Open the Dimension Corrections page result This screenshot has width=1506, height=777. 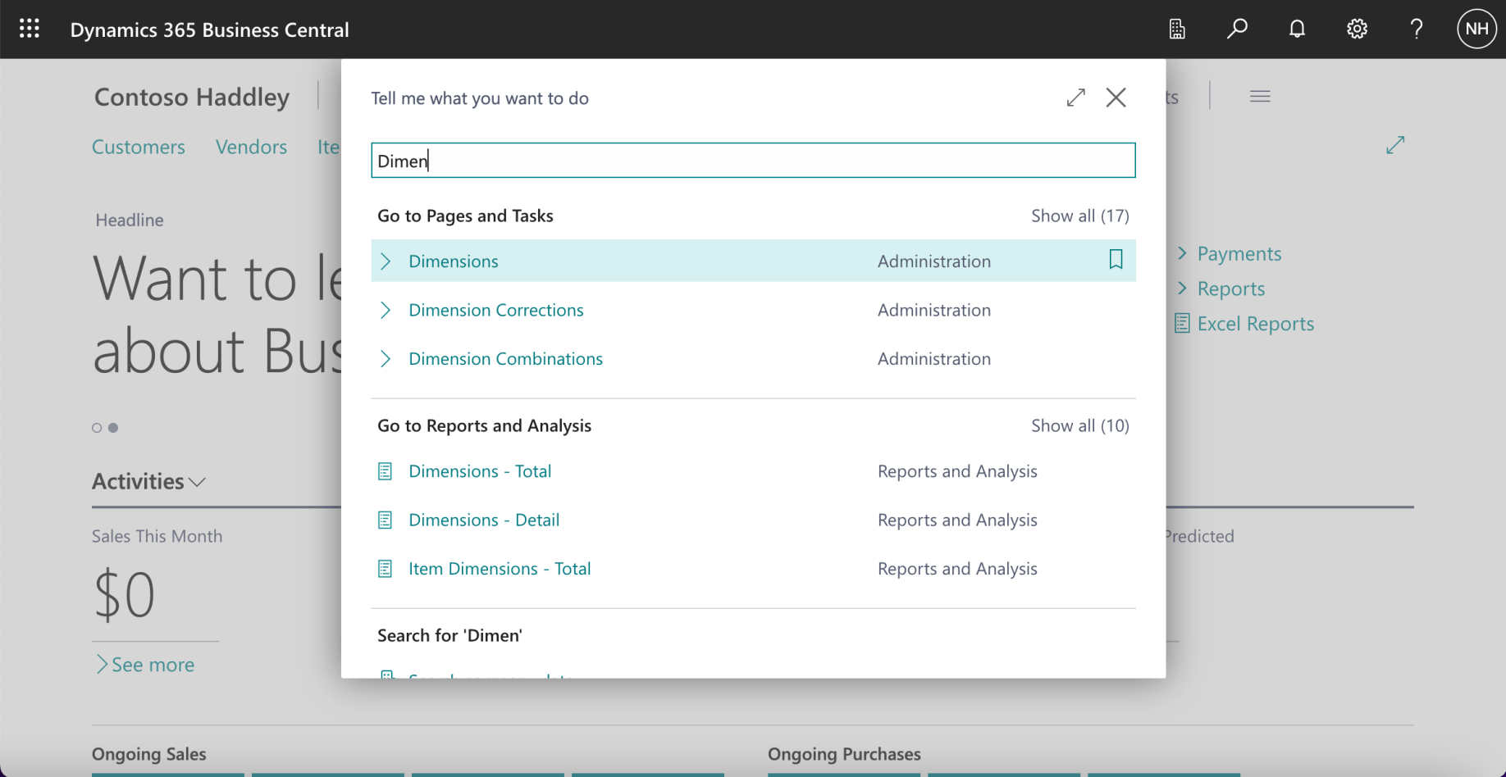(x=495, y=310)
